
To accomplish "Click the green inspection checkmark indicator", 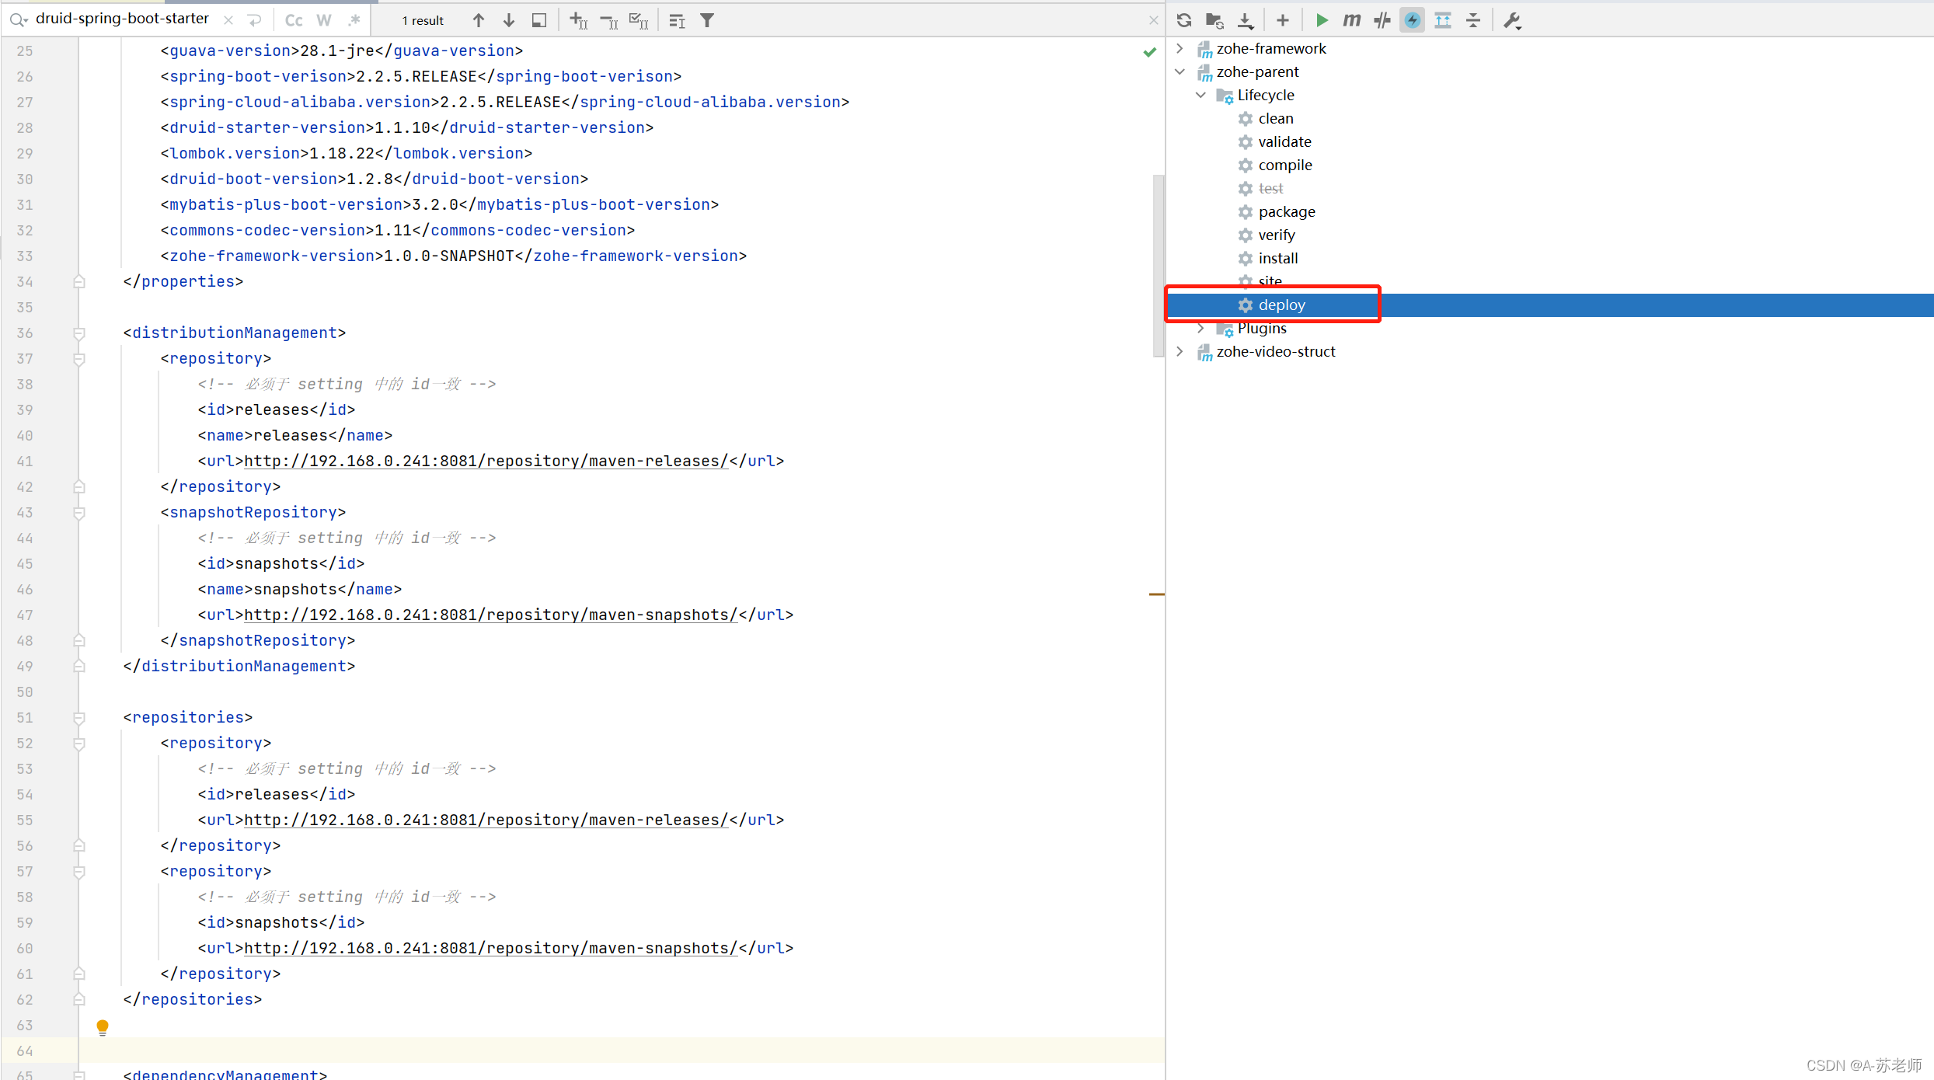I will (1150, 51).
